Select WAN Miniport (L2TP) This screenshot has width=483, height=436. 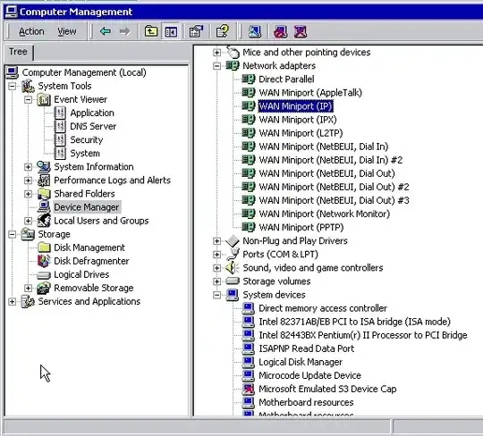[x=301, y=133]
